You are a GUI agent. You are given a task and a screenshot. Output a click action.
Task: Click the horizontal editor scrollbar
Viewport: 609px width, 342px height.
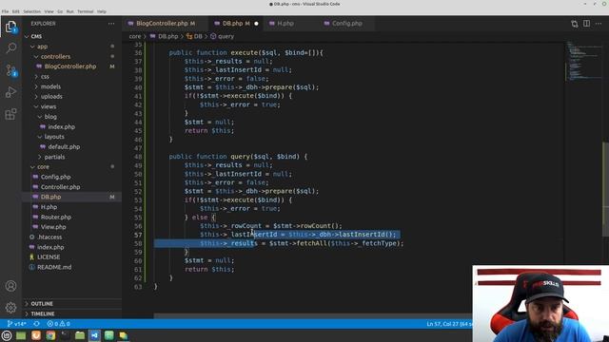[313, 316]
